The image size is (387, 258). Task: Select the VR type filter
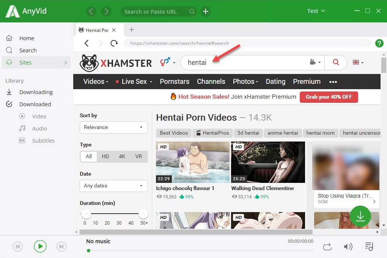click(138, 157)
